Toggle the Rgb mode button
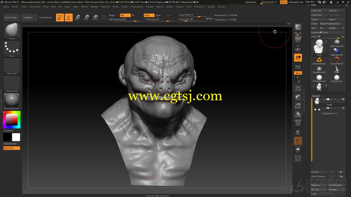This screenshot has width=351, height=197. click(x=125, y=15)
